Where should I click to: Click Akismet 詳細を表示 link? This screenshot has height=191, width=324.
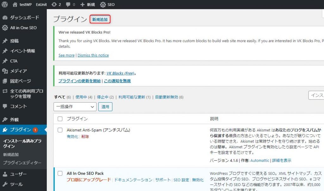(x=282, y=161)
